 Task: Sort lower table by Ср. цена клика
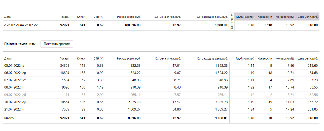click(x=168, y=58)
